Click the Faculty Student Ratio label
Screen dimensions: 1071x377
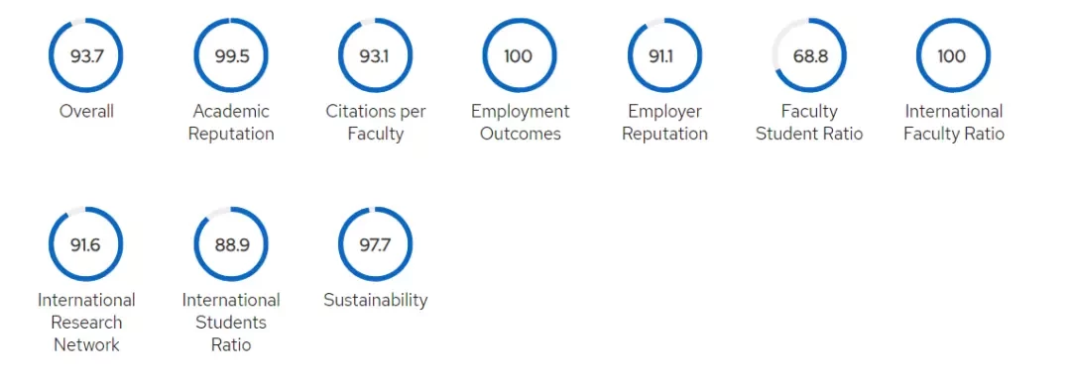point(809,122)
